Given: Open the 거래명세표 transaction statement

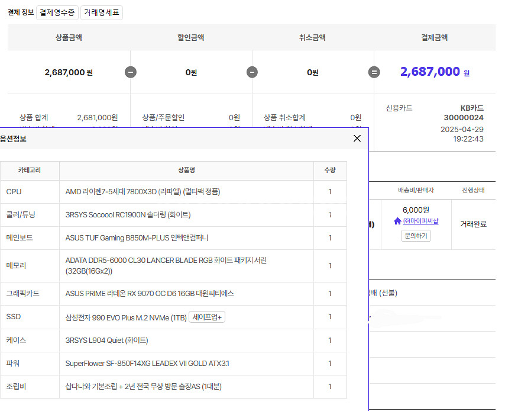Looking at the screenshot, I should (102, 12).
